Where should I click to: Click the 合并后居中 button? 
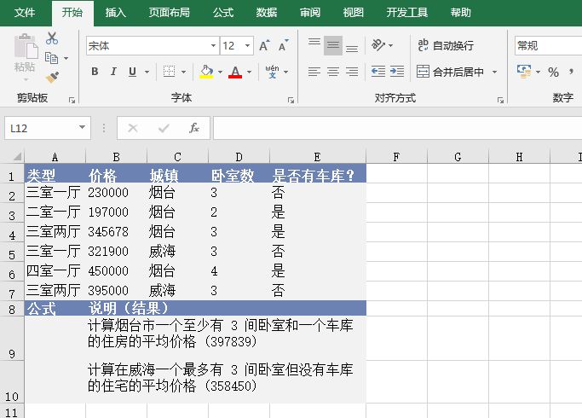point(450,72)
